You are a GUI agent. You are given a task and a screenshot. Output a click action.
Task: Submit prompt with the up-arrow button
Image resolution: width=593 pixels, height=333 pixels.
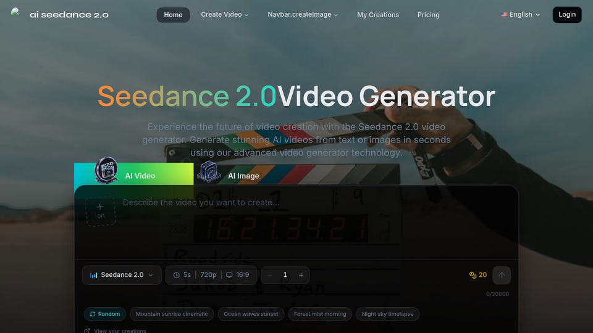tap(502, 275)
